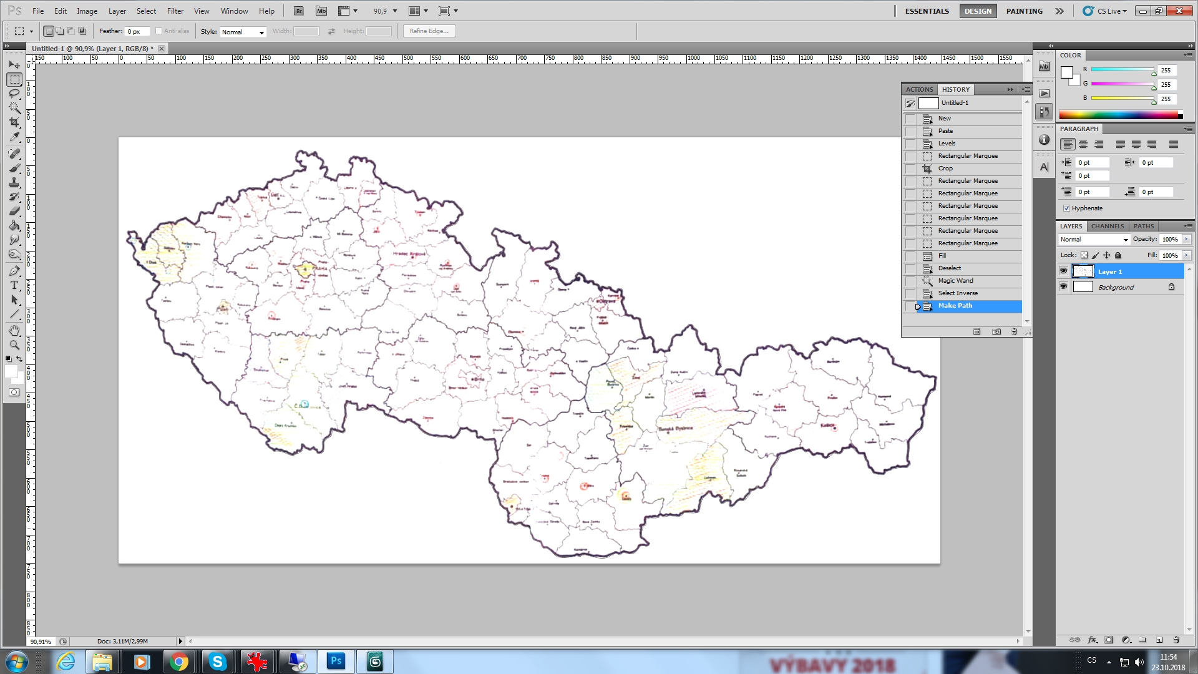Create new layer in Layers panel
Viewport: 1198px width, 674px height.
pos(1159,640)
